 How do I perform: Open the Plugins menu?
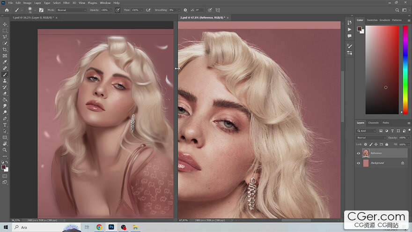pyautogui.click(x=93, y=3)
